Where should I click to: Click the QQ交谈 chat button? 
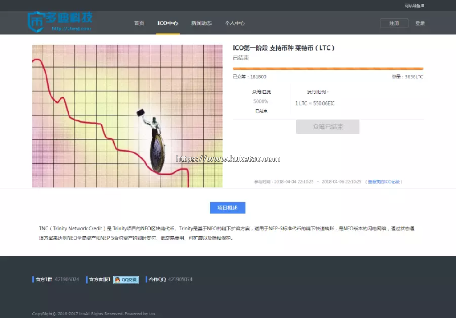point(126,280)
